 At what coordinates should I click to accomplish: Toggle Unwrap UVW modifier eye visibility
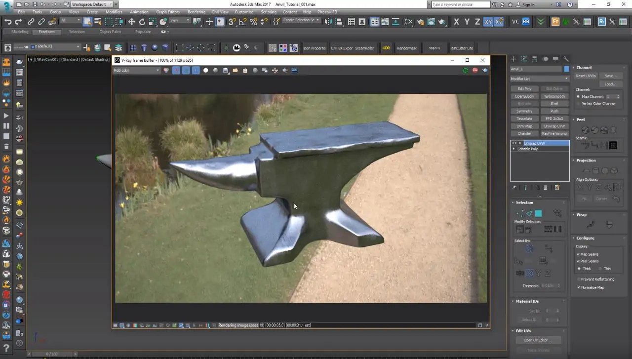pyautogui.click(x=514, y=143)
